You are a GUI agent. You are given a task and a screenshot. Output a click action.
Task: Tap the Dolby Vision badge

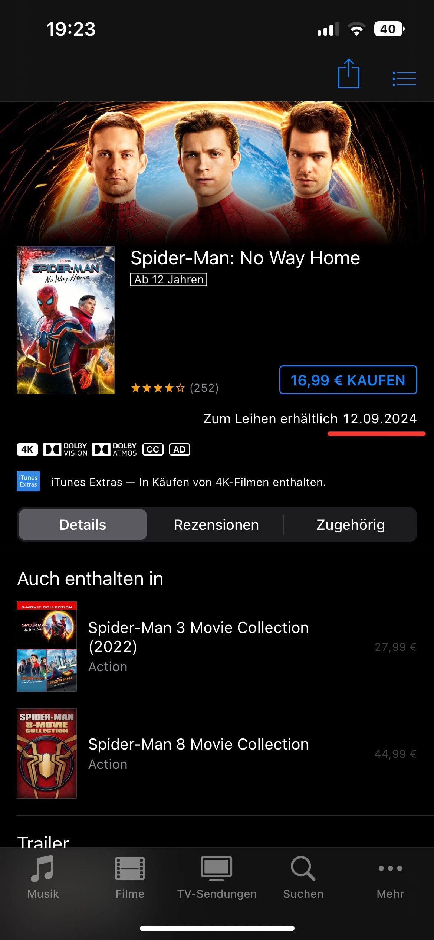tap(65, 450)
